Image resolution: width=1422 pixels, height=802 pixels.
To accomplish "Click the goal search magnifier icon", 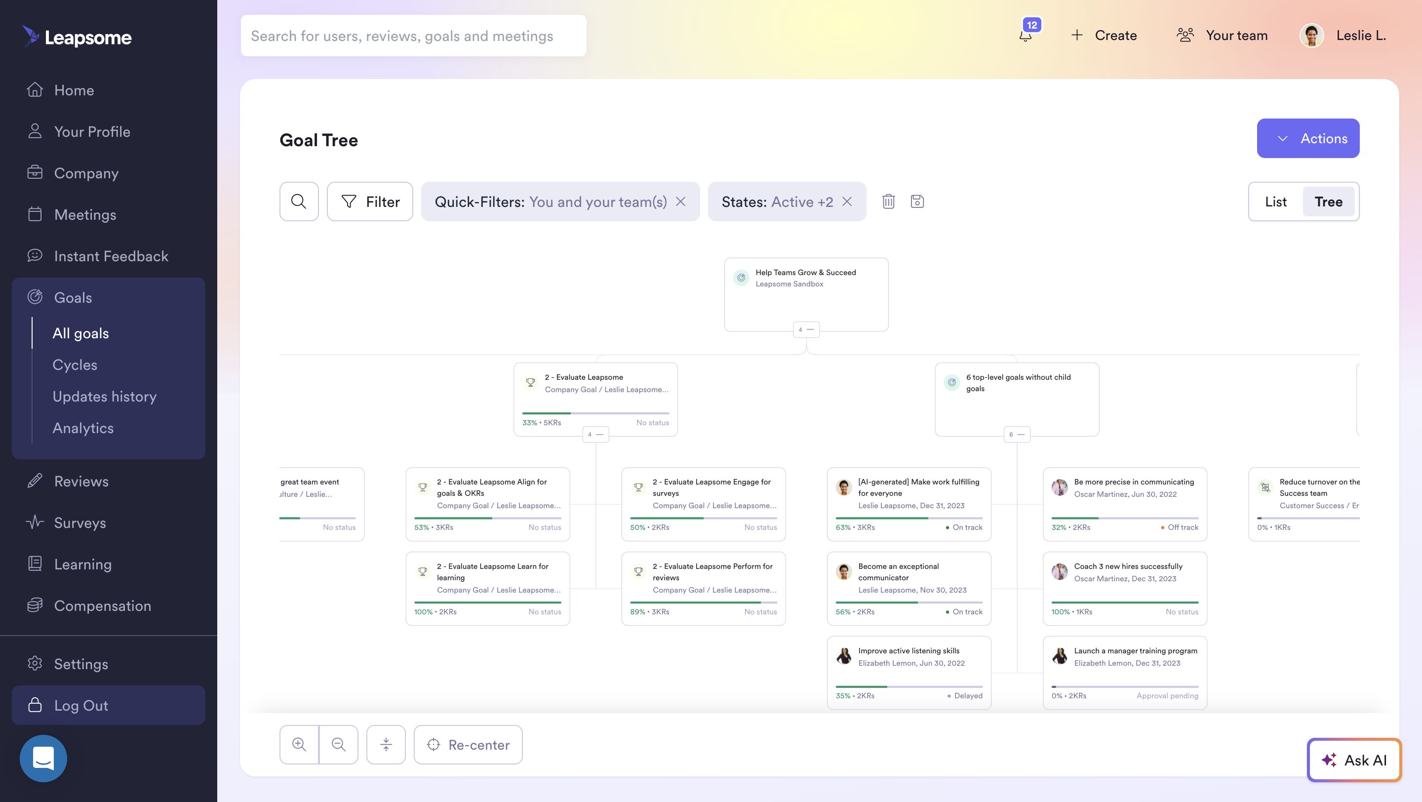I will coord(299,201).
